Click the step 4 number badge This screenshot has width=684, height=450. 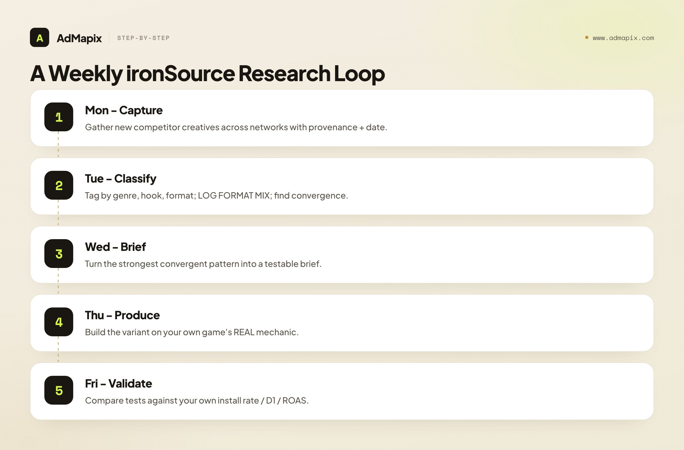[59, 322]
